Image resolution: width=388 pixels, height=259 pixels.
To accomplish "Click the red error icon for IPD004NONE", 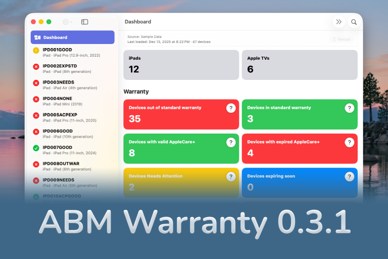I will click(x=36, y=99).
